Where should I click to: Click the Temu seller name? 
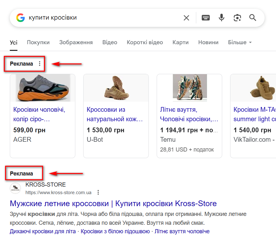pos(168,140)
